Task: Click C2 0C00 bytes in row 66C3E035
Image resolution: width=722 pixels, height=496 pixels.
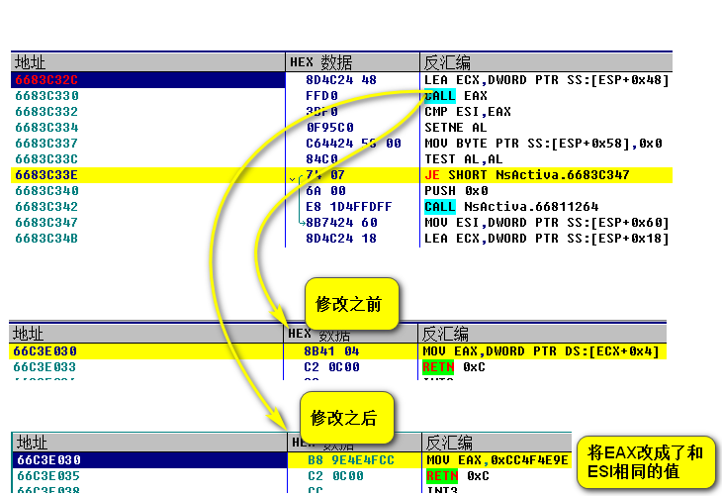Action: (x=335, y=476)
